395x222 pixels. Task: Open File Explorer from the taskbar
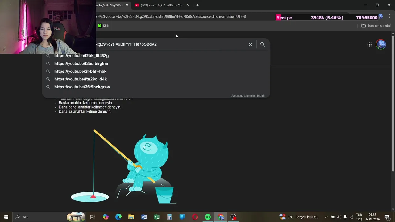pyautogui.click(x=131, y=217)
